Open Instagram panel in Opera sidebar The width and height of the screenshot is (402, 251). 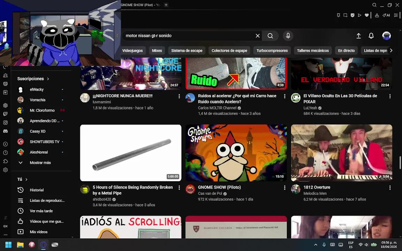tap(5, 122)
